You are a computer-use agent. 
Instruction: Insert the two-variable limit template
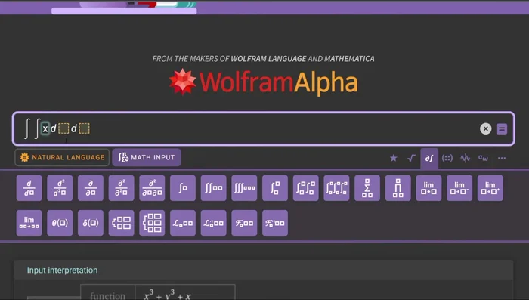29,223
